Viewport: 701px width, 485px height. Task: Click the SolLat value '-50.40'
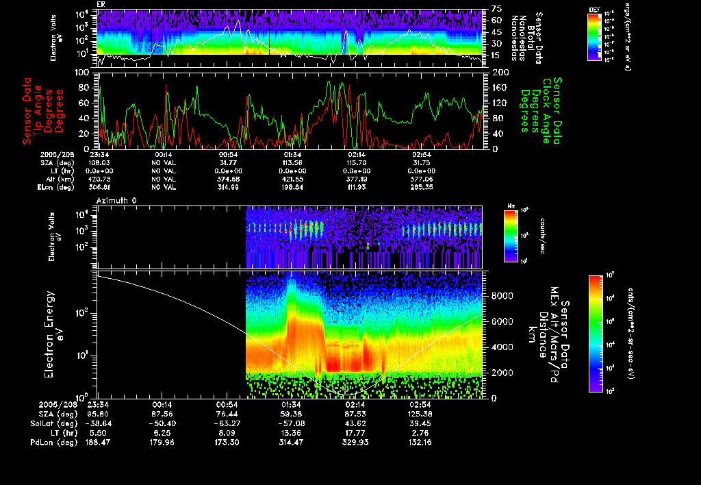(162, 424)
